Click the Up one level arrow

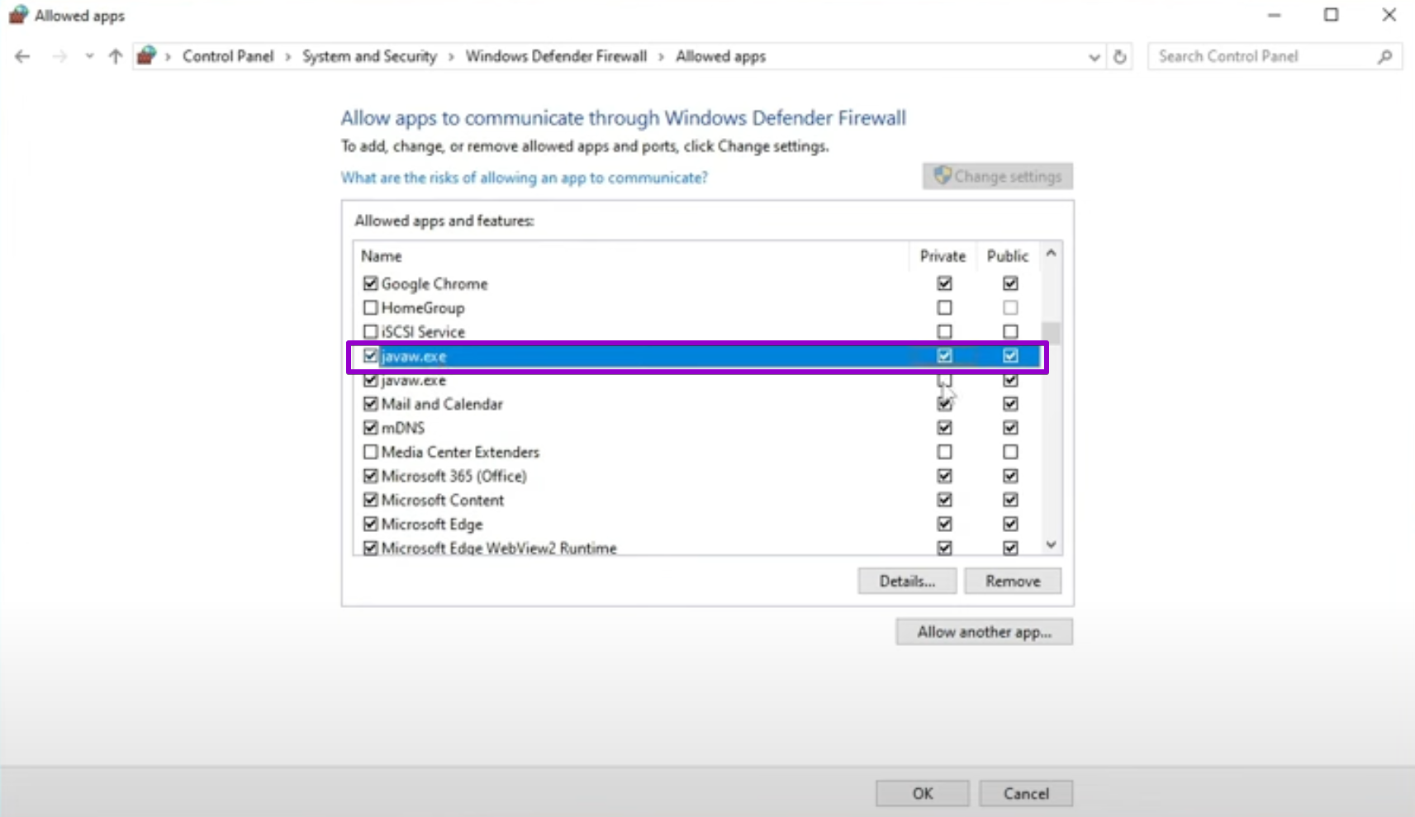tap(116, 56)
